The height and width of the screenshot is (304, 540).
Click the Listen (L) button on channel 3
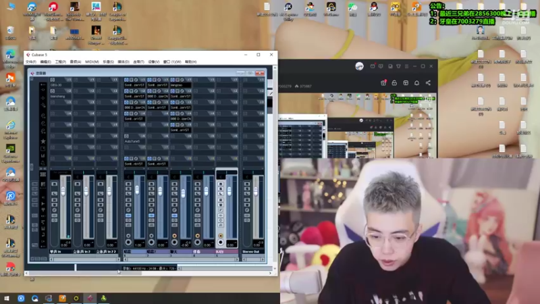coord(175,194)
